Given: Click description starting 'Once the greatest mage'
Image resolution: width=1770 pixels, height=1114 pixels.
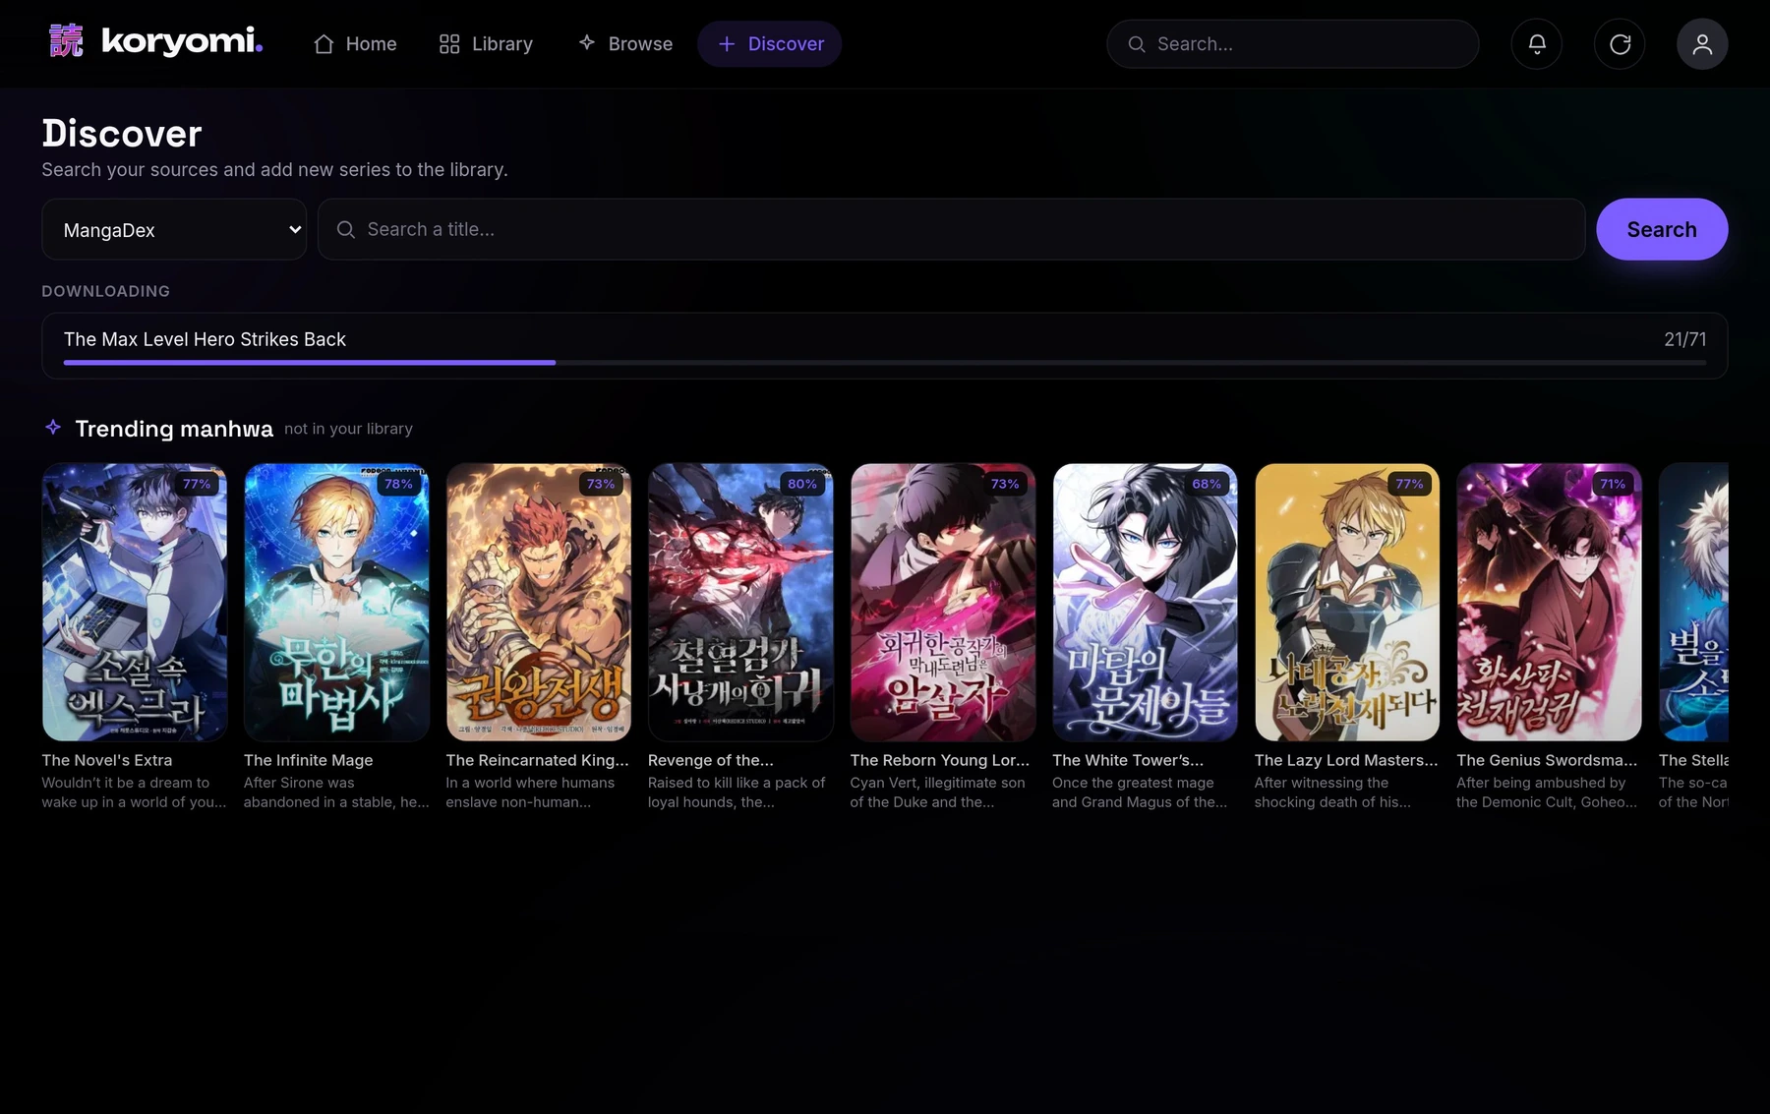Looking at the screenshot, I should 1140,792.
